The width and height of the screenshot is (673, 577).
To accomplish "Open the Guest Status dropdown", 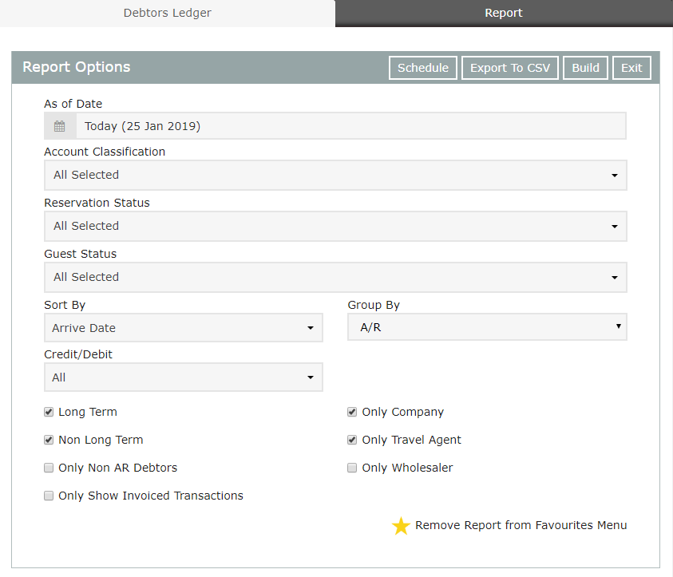I will click(x=335, y=277).
